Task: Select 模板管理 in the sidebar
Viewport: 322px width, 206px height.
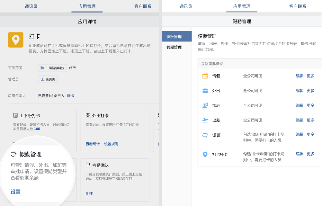Action: click(x=177, y=37)
